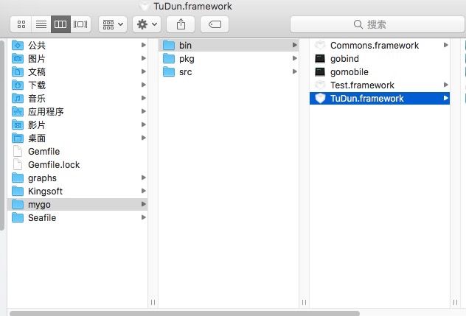
Task: Click the TuDun.framework shield icon in list
Action: click(x=320, y=98)
